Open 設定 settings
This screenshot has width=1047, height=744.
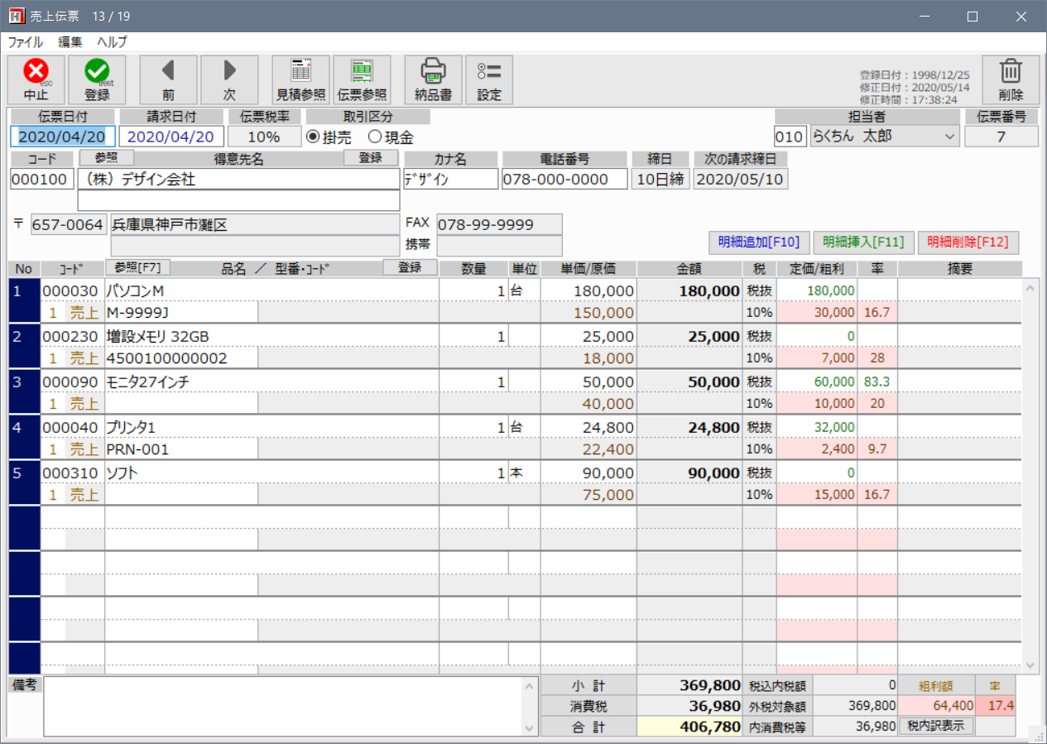click(489, 79)
